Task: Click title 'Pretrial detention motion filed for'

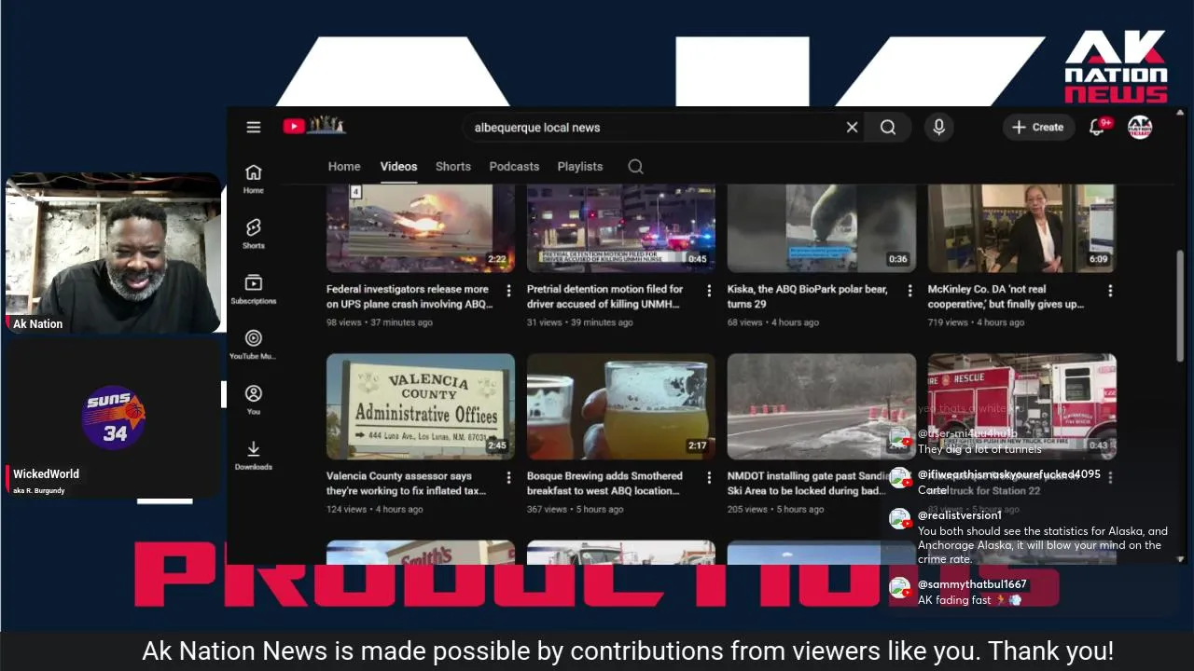Action: point(606,296)
